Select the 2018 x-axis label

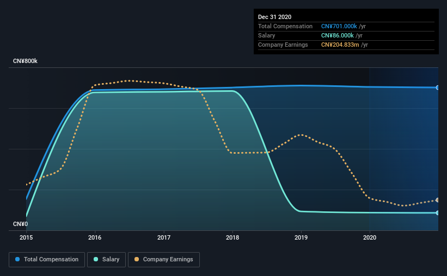point(232,237)
